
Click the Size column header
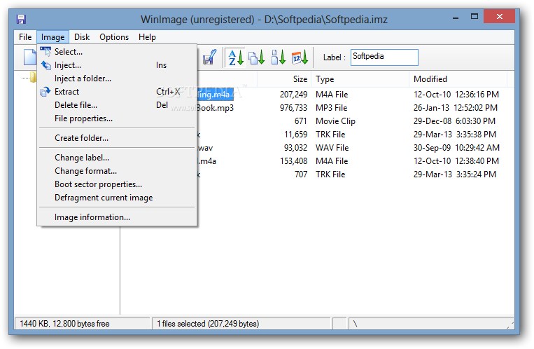point(284,79)
